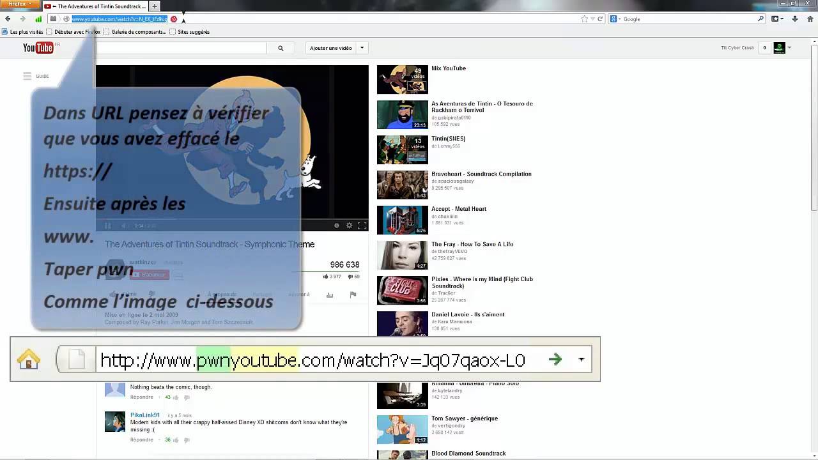Open the Firefox orange menu button
The width and height of the screenshot is (818, 460).
click(x=20, y=4)
